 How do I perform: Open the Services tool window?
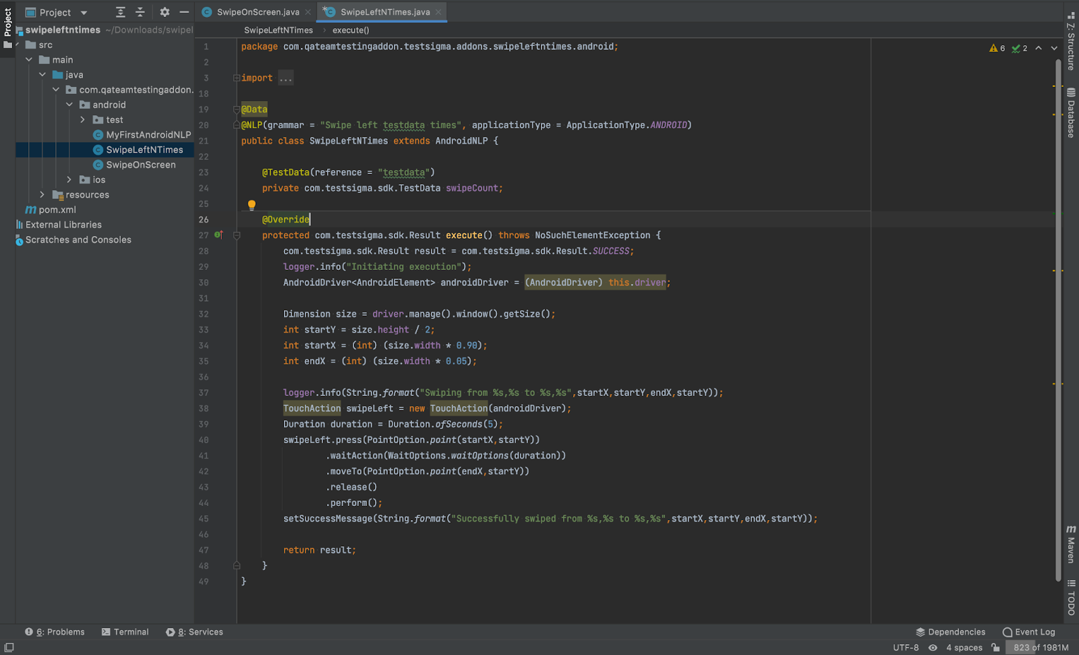[x=194, y=632]
